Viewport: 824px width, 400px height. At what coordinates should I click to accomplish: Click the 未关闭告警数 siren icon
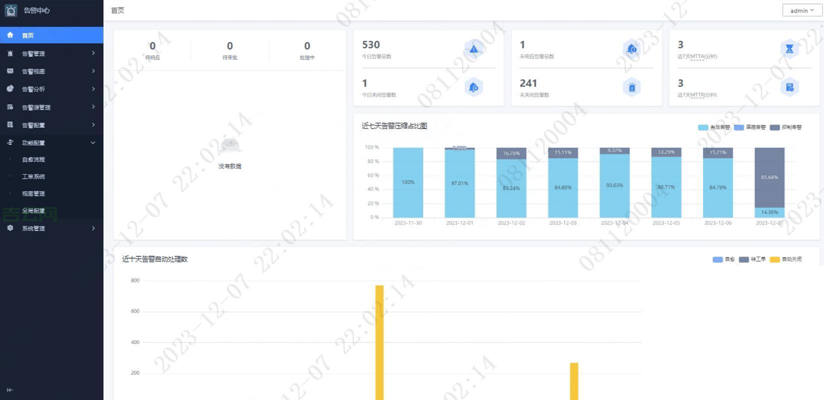point(631,87)
